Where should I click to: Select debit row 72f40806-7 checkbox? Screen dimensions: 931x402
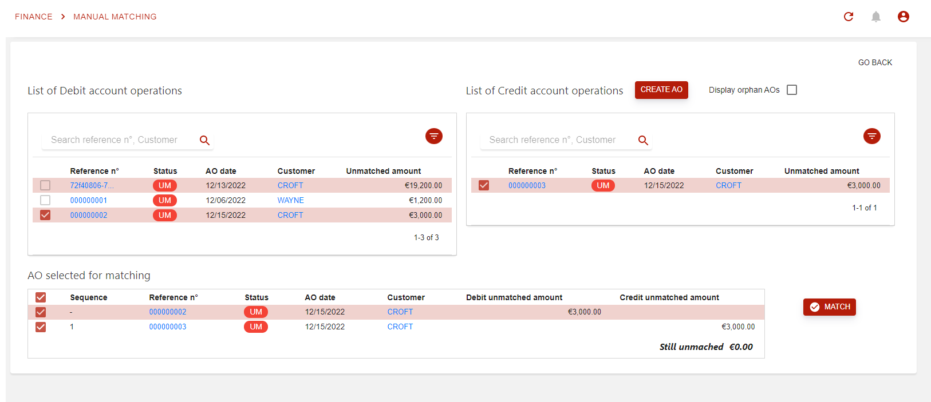(x=45, y=185)
